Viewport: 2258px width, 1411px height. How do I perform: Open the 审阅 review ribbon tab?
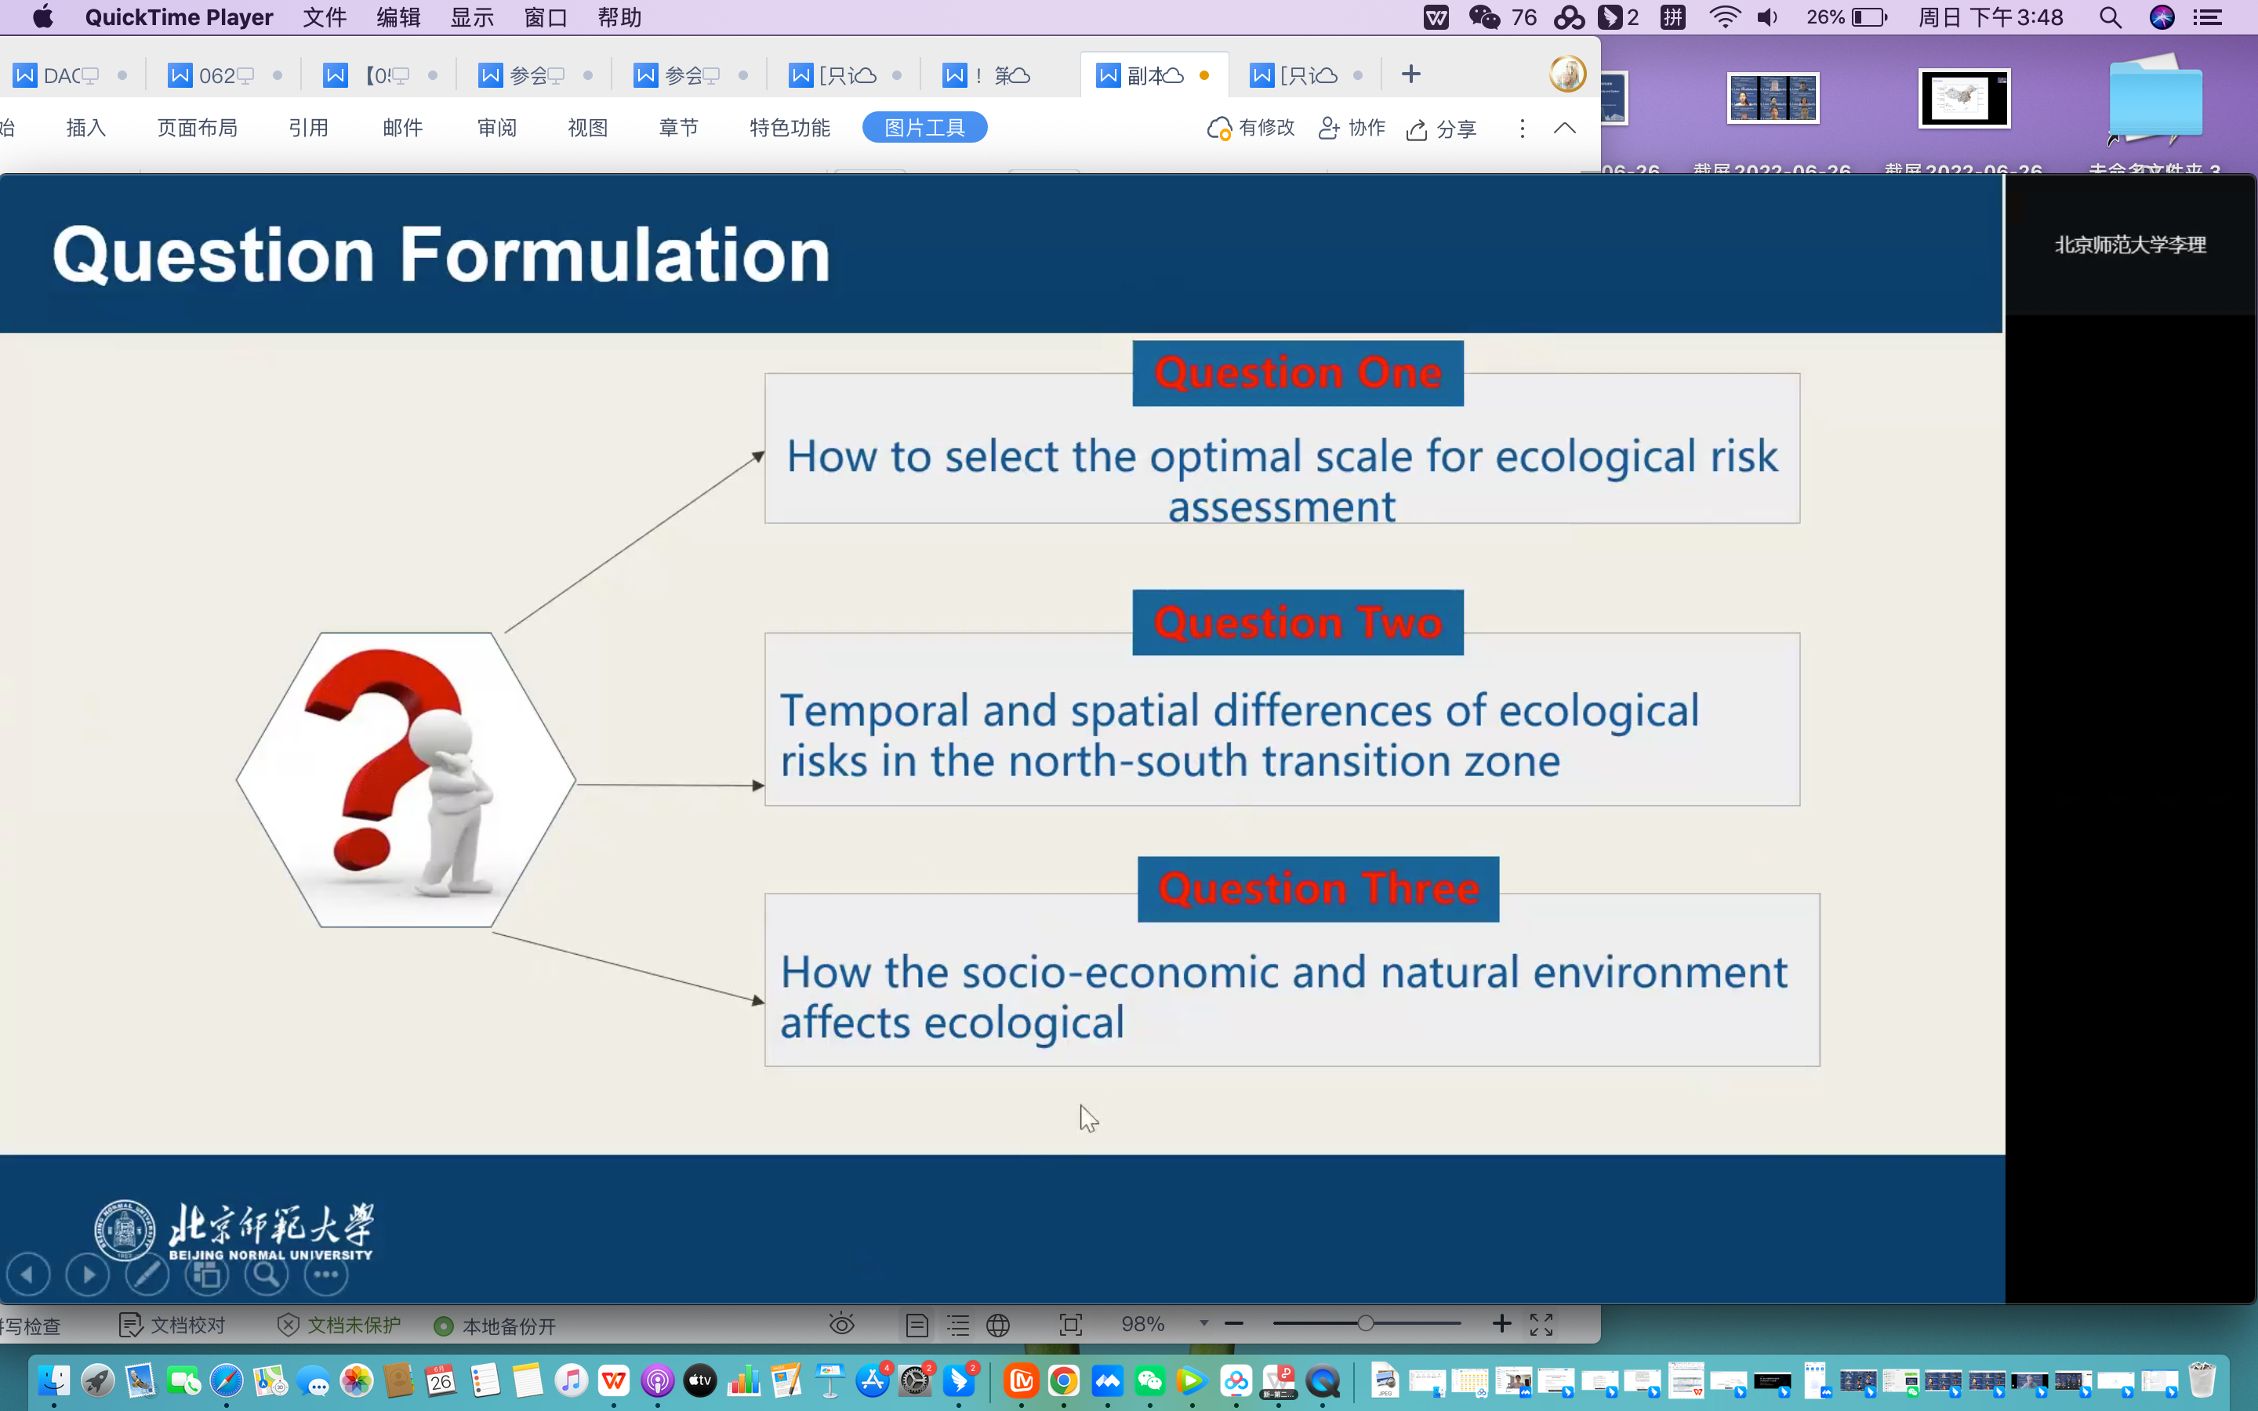pyautogui.click(x=496, y=128)
